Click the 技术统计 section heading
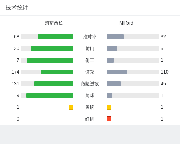180x144 pixels. 17,8
